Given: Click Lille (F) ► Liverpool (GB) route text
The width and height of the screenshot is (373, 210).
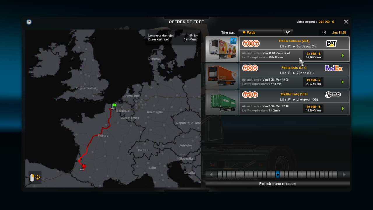Looking at the screenshot, I should coord(299,99).
